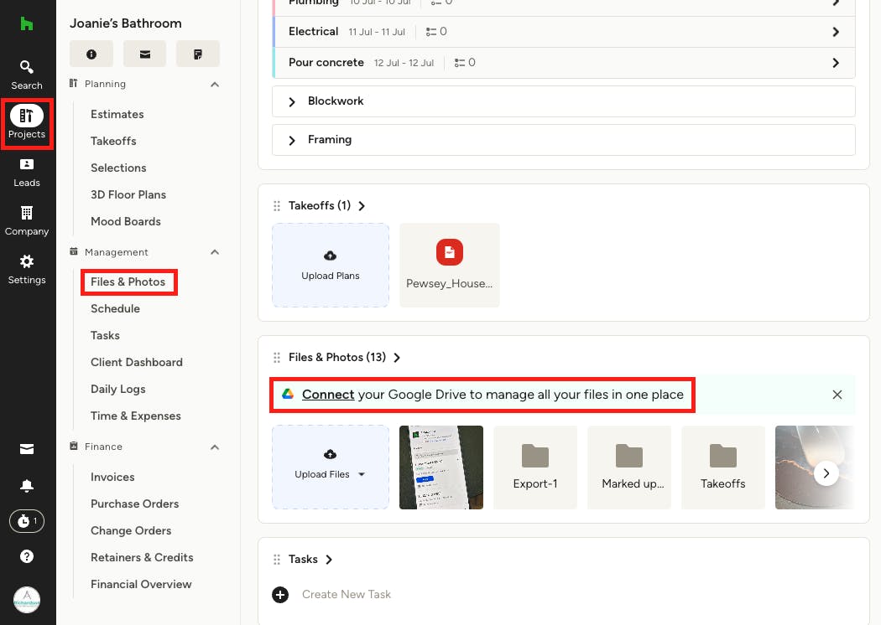Expand the Blockwork group
This screenshot has width=881, height=625.
tap(292, 101)
